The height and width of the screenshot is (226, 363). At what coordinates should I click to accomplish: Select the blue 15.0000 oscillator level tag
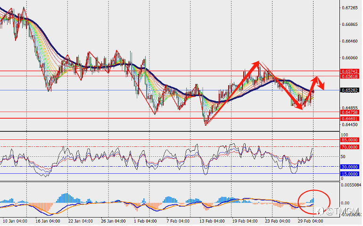coord(350,174)
